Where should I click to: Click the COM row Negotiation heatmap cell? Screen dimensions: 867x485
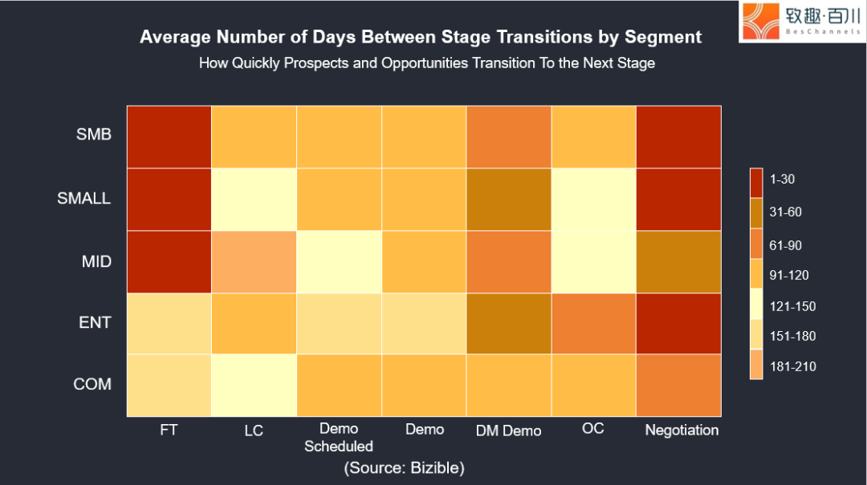(678, 385)
